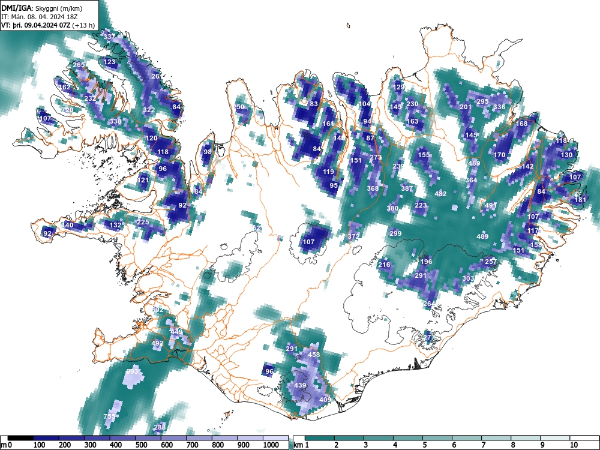Click the 142 visibility value
The image size is (600, 450).
click(527, 166)
